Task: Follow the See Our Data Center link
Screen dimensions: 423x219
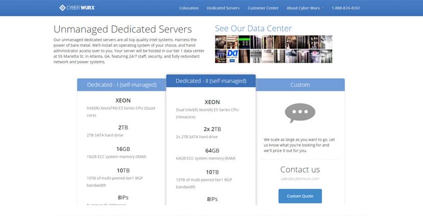Action: click(253, 29)
